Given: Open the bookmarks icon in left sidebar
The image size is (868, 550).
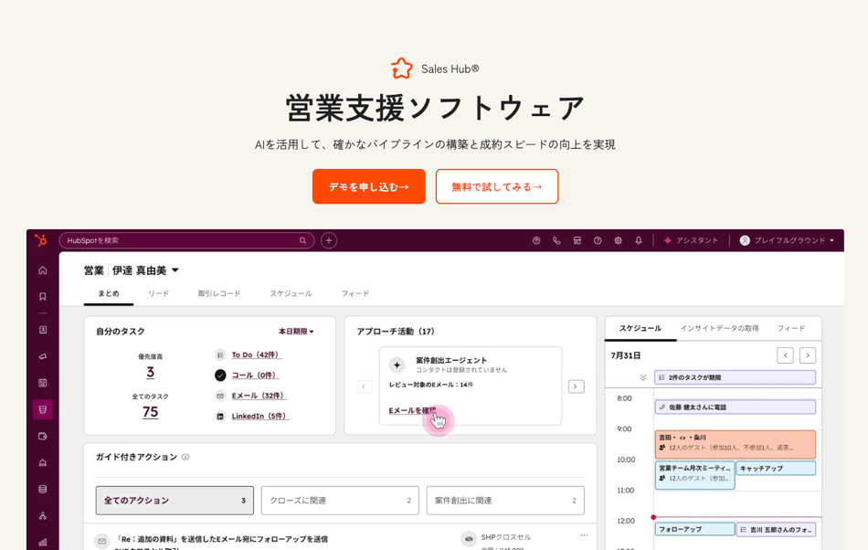Looking at the screenshot, I should (42, 296).
